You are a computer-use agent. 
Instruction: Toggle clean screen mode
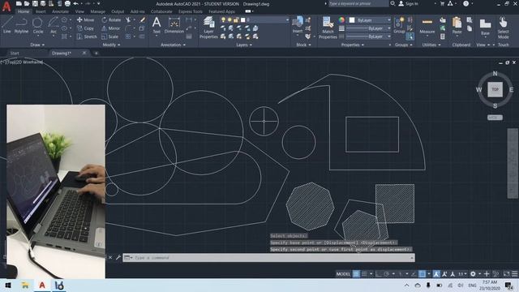[x=506, y=274]
